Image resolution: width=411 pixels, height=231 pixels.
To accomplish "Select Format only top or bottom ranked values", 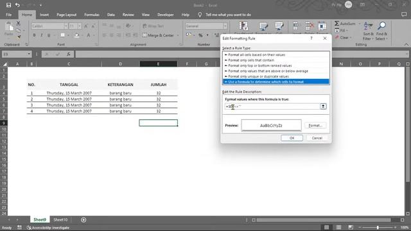I will [275, 65].
